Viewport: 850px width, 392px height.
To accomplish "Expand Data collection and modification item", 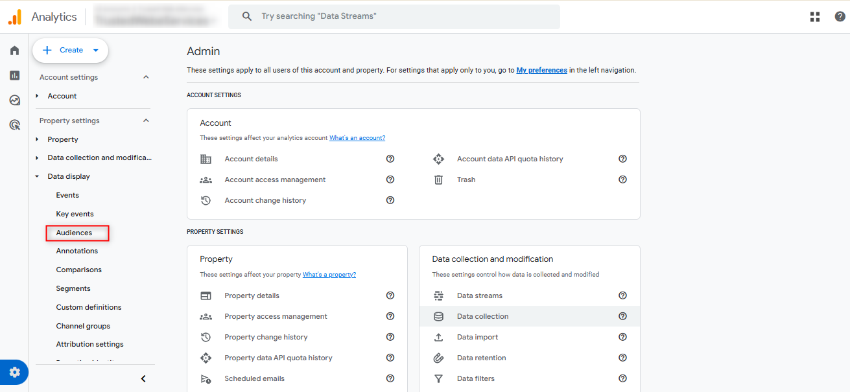I will (x=38, y=157).
